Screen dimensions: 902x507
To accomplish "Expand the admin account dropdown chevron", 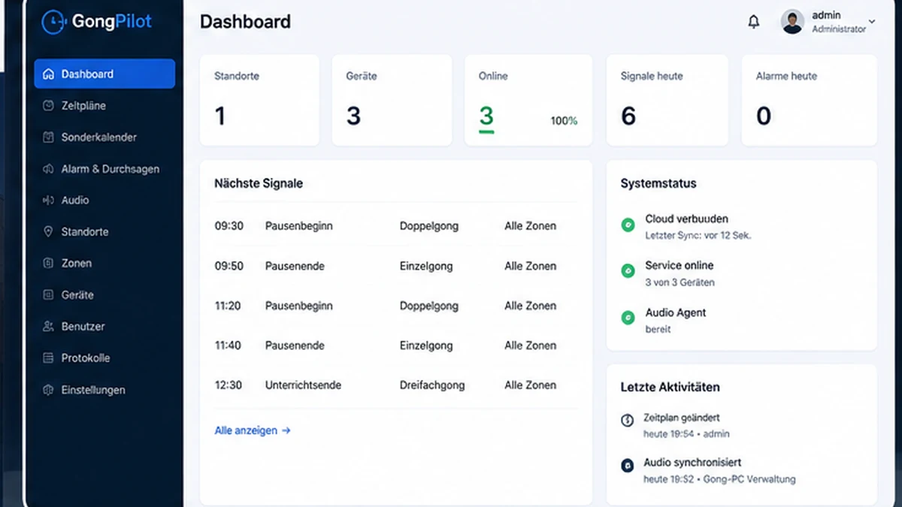I will (872, 22).
